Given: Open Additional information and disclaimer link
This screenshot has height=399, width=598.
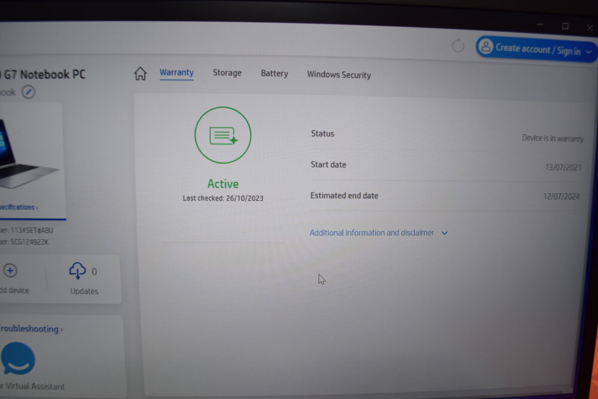Looking at the screenshot, I should (x=372, y=233).
